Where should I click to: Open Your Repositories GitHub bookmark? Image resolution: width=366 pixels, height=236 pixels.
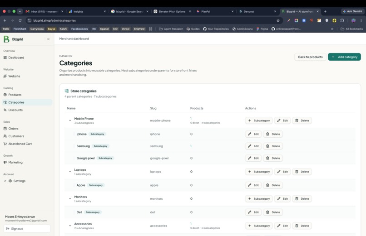tap(216, 29)
